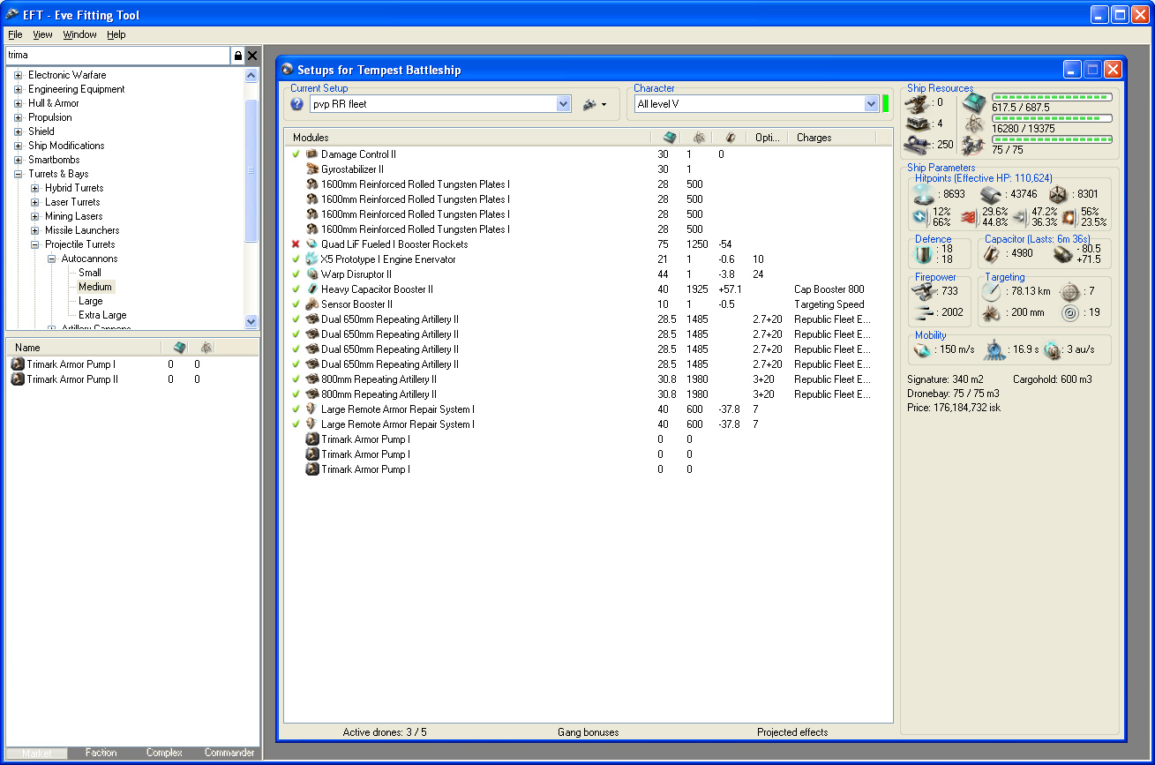
Task: Open the Character dropdown list
Action: tap(871, 104)
